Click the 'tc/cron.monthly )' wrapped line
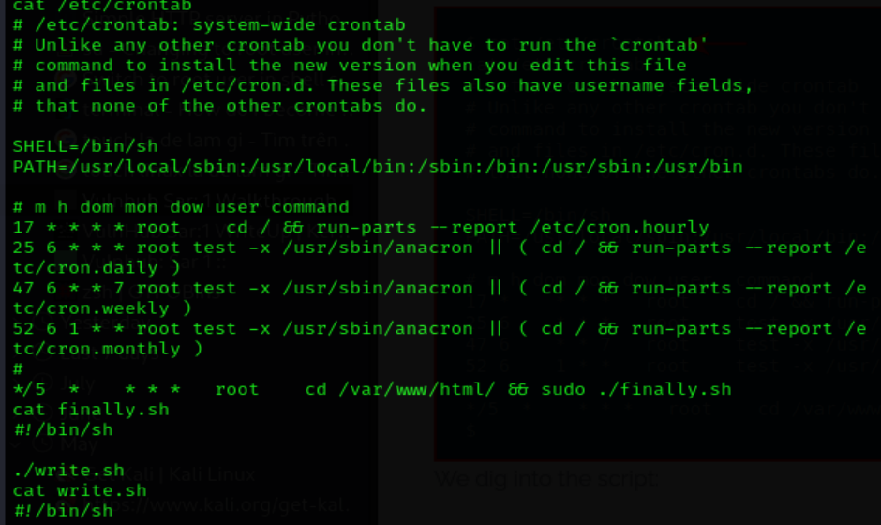Screen dimensions: 881x525 point(108,349)
